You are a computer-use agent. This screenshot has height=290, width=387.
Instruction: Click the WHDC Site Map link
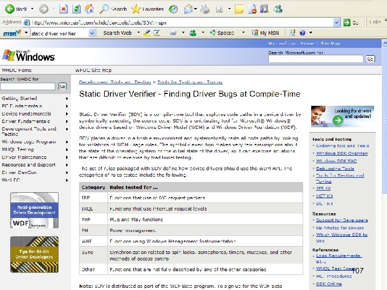point(94,70)
